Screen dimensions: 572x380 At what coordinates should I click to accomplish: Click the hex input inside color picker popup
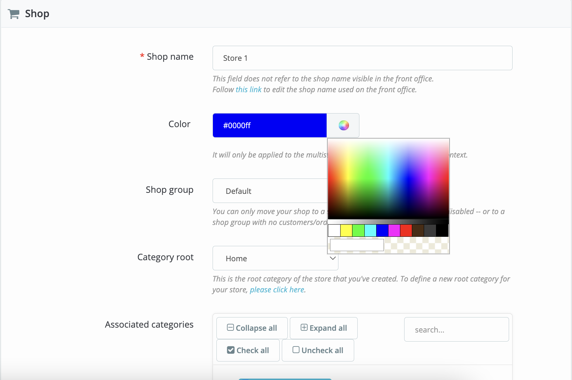357,245
